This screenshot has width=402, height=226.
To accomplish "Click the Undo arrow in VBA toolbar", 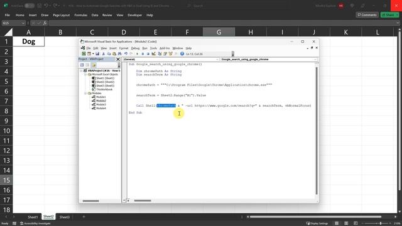I will (126, 54).
